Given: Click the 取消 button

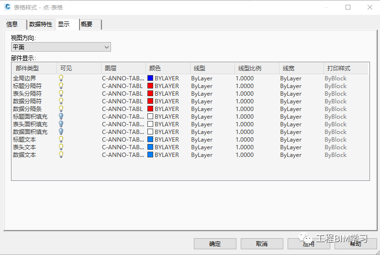Looking at the screenshot, I should (262, 244).
